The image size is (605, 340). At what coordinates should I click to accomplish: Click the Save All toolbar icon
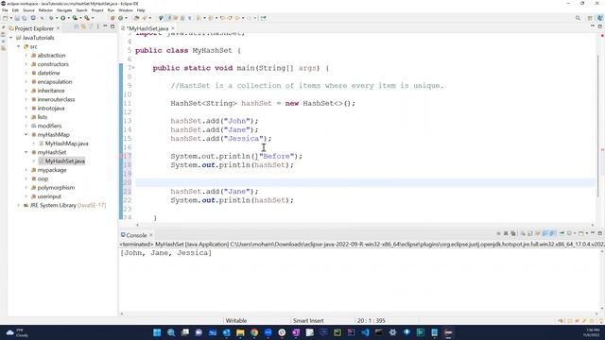[24, 18]
